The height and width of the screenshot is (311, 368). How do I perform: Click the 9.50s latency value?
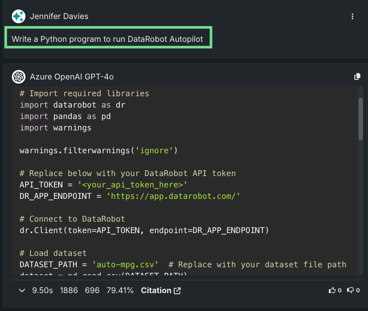(x=43, y=290)
